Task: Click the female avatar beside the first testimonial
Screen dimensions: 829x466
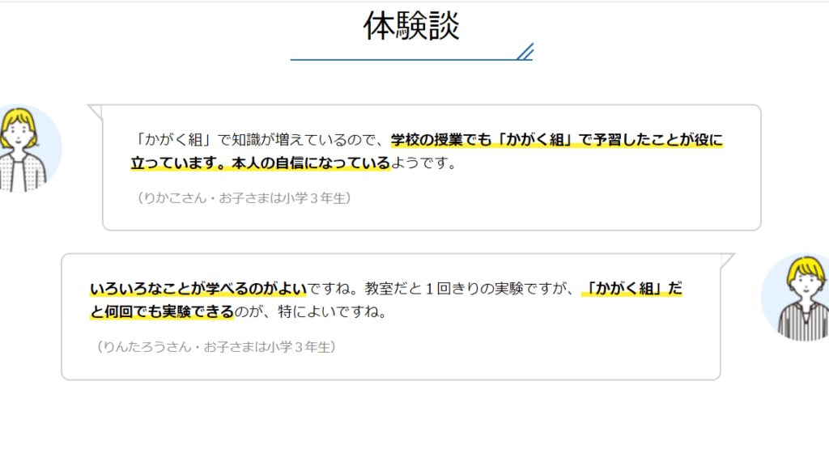Action: (23, 149)
